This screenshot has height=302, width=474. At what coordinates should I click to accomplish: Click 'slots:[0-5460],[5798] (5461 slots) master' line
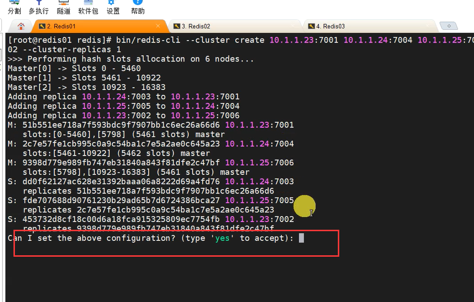coord(124,135)
